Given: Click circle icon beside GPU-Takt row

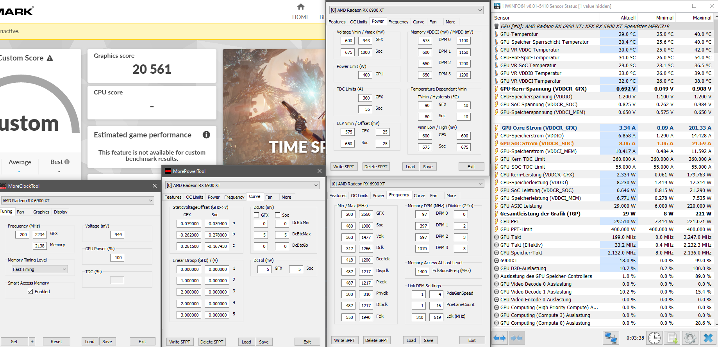Looking at the screenshot, I should (x=497, y=237).
